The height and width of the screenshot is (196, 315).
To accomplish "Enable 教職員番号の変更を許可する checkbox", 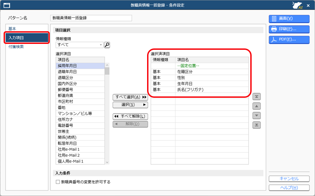I will click(58, 182).
